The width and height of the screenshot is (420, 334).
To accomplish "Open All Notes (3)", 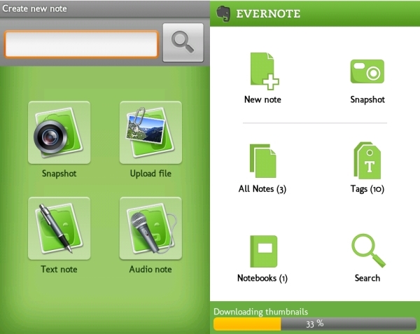I will pos(262,161).
